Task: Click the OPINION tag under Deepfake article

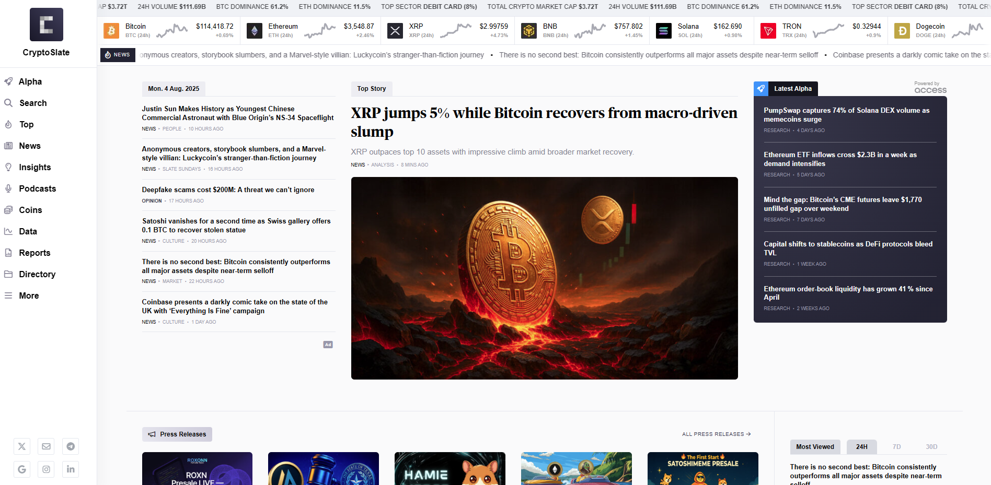Action: pos(152,201)
